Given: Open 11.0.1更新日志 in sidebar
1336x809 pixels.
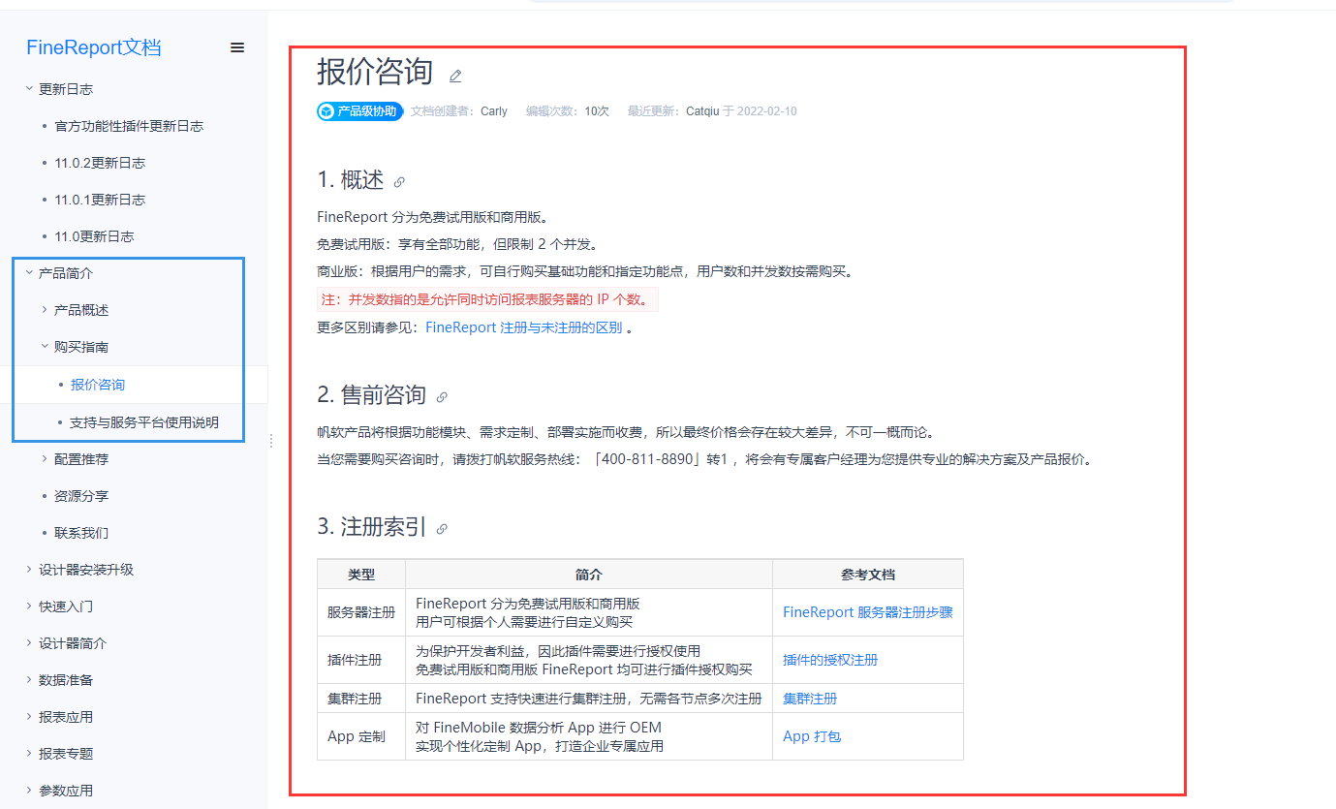Looking at the screenshot, I should 100,200.
